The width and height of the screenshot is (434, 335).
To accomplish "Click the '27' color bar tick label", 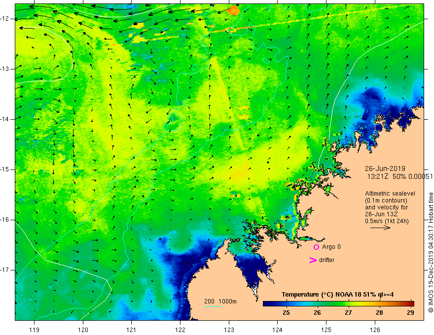I will point(348,313).
